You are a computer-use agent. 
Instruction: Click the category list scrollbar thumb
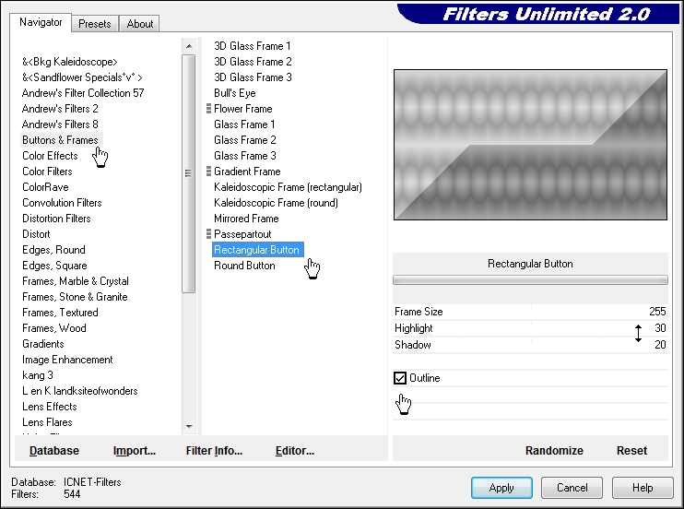click(x=188, y=173)
